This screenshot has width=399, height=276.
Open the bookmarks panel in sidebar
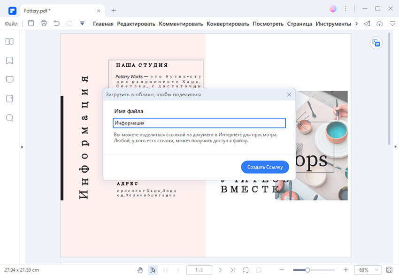10,61
